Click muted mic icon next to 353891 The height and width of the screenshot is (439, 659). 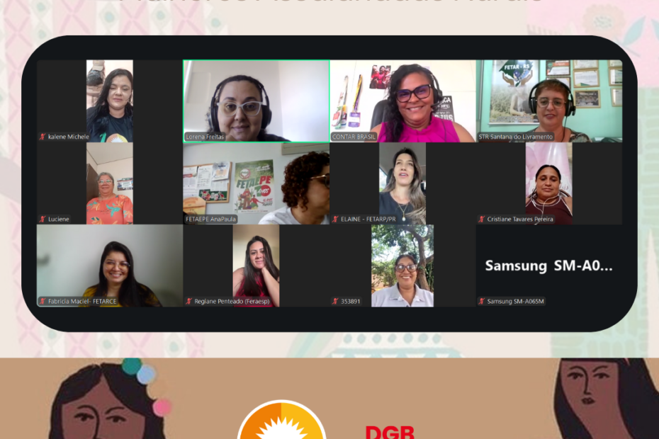tap(336, 301)
